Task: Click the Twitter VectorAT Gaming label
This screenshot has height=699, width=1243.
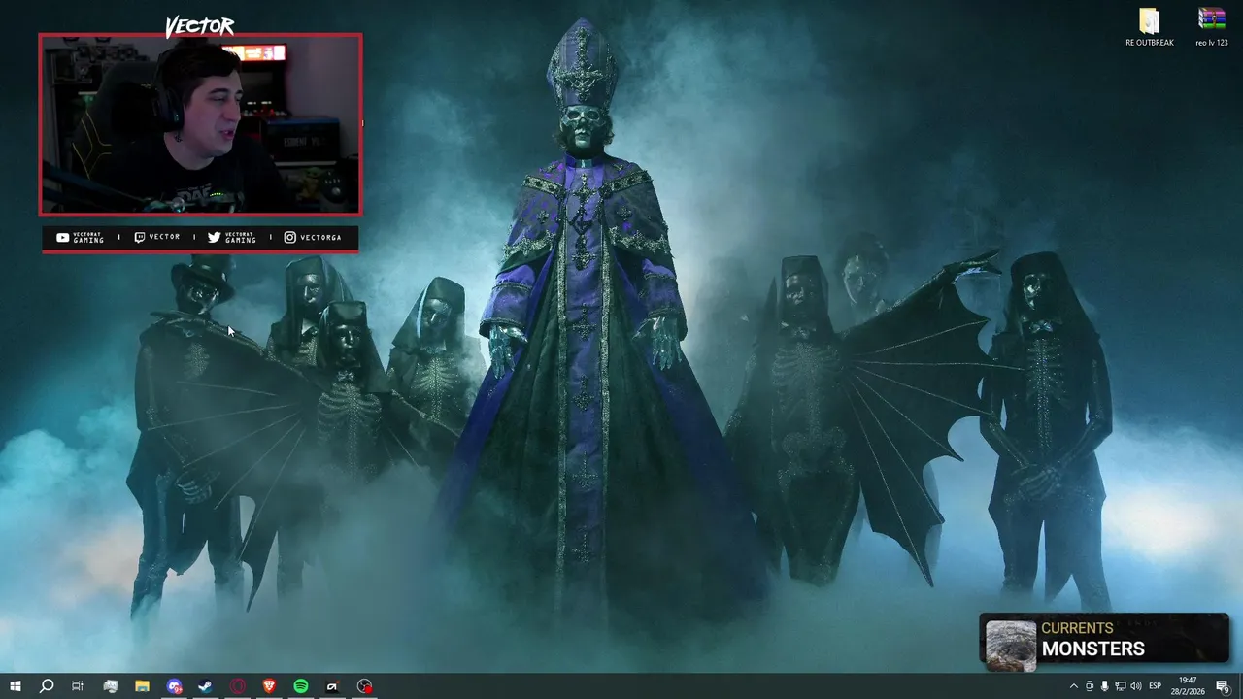Action: pos(232,237)
